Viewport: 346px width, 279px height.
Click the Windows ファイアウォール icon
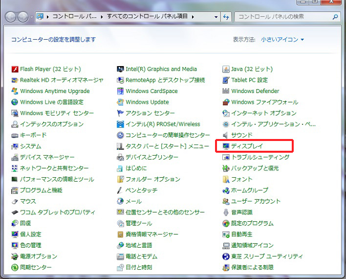(x=226, y=102)
